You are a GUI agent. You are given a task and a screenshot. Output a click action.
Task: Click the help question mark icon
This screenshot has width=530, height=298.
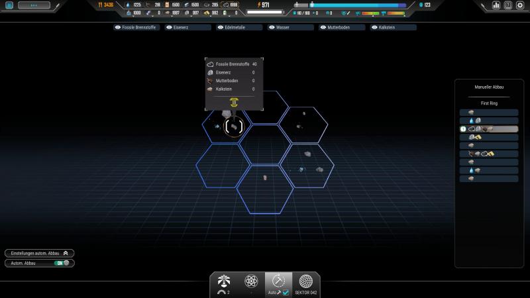(508, 5)
